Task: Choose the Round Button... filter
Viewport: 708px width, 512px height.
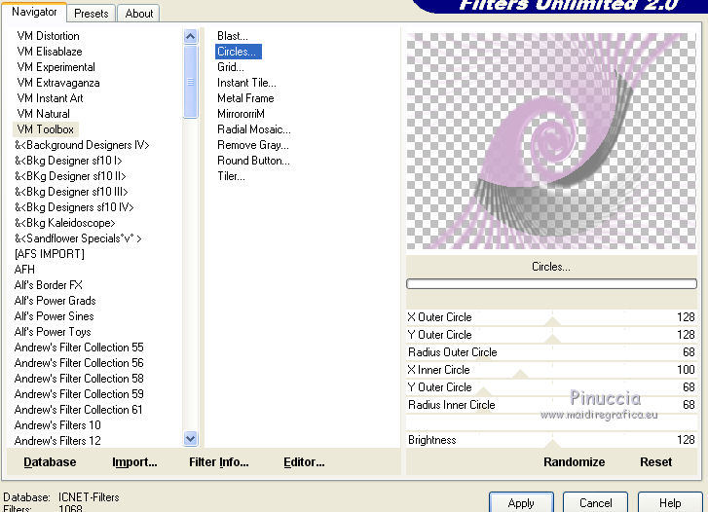Action: click(253, 161)
